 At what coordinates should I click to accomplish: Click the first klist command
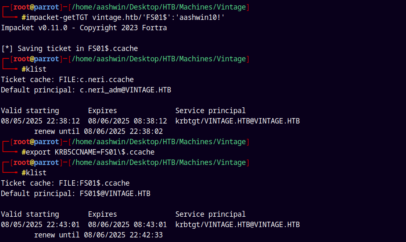(x=34, y=69)
